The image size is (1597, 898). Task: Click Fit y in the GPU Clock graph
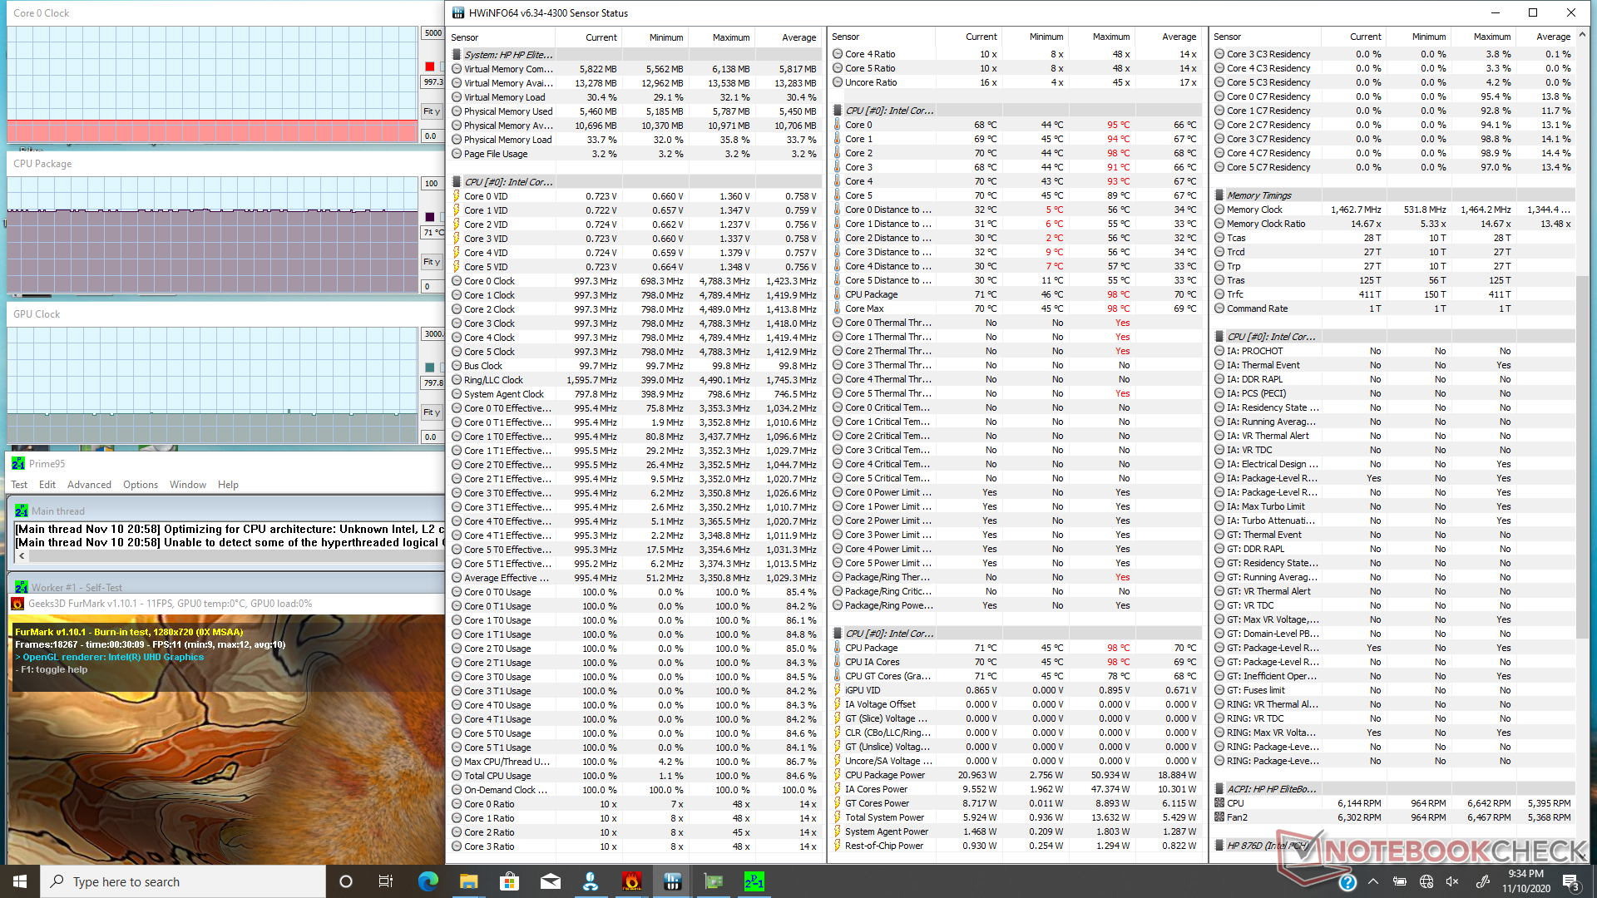coord(432,412)
